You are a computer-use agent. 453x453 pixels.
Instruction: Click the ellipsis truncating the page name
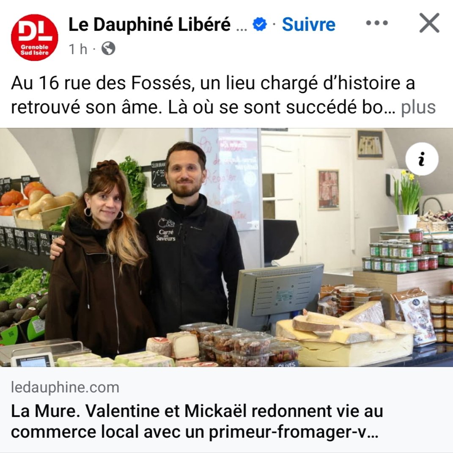tap(242, 28)
